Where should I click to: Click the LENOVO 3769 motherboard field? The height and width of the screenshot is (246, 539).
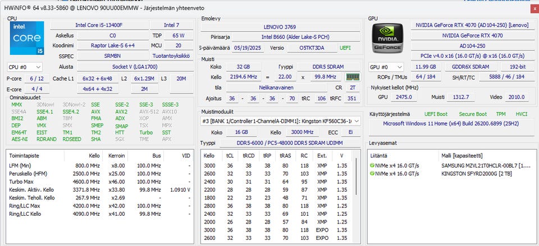[281, 26]
